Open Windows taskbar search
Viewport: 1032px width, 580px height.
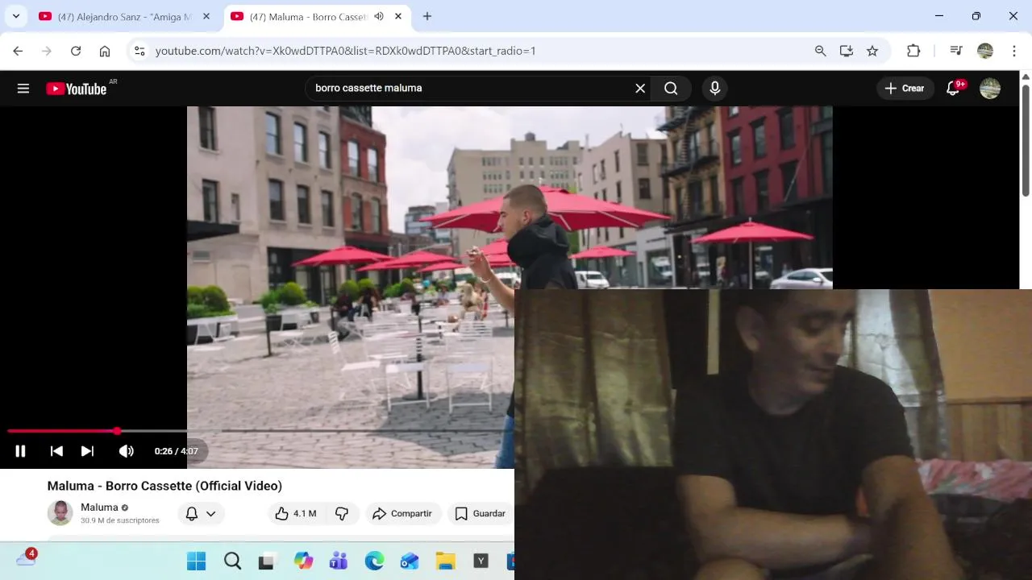pos(232,561)
